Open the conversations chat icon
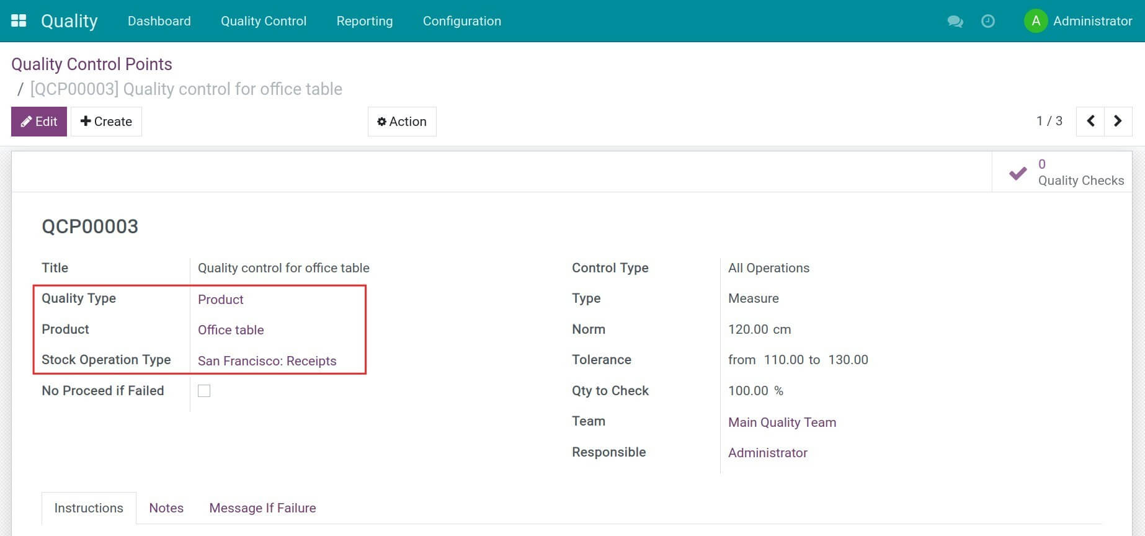 [x=955, y=21]
